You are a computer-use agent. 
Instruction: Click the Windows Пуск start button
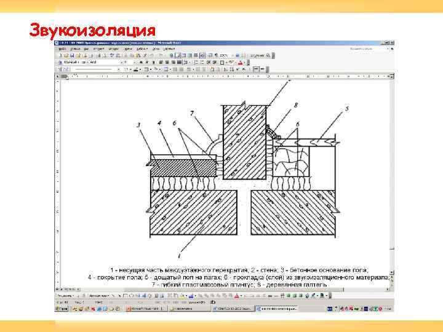coord(62,309)
